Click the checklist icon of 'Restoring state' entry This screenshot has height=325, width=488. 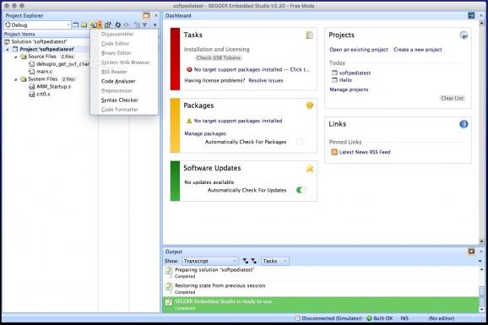pos(168,286)
